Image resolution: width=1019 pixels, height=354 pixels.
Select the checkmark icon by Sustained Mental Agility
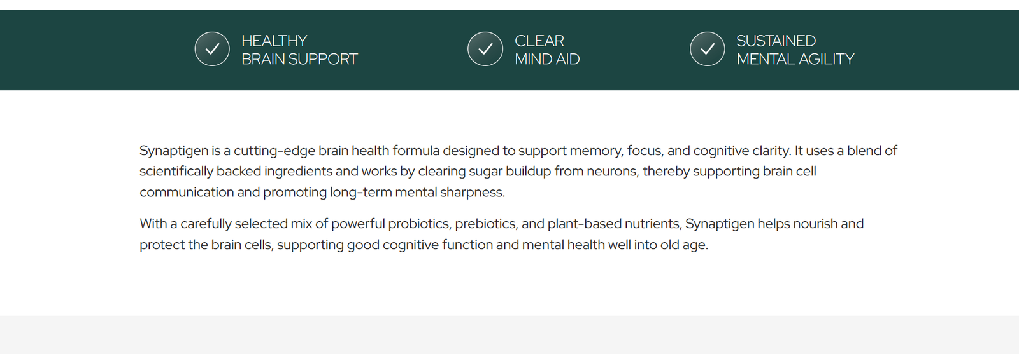[x=707, y=49]
